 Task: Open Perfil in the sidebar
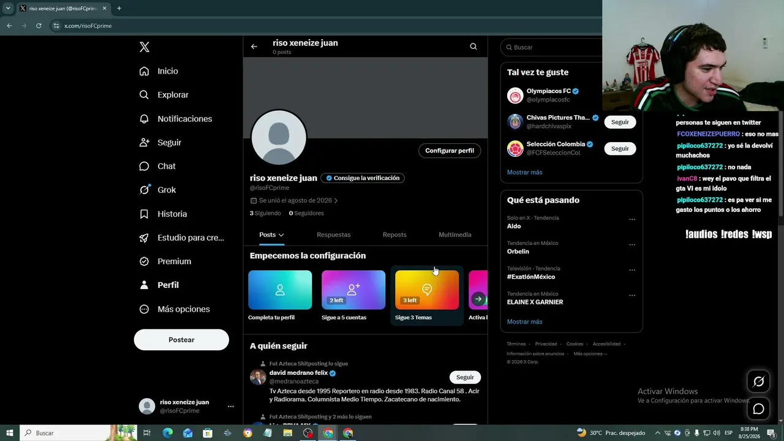point(159,285)
